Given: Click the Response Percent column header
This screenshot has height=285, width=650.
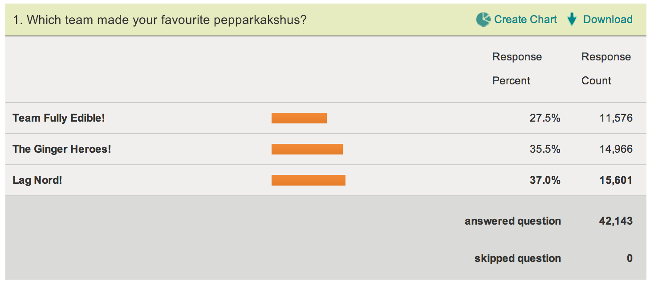Looking at the screenshot, I should click(x=517, y=69).
